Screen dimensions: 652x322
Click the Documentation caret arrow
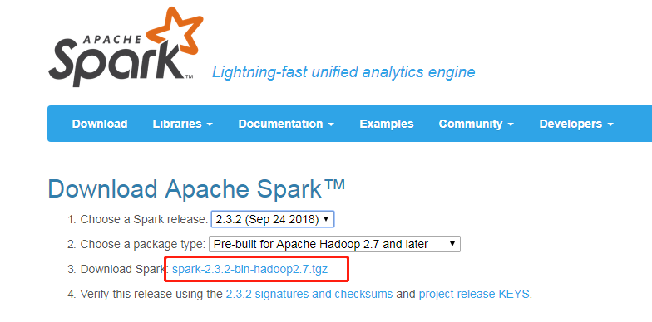[331, 124]
